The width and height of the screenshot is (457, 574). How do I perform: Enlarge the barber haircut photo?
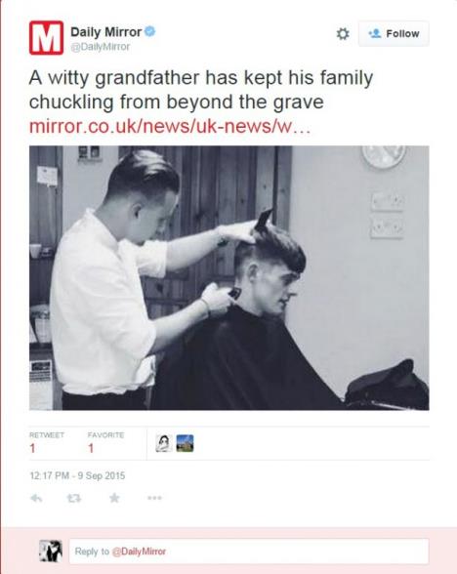229,278
